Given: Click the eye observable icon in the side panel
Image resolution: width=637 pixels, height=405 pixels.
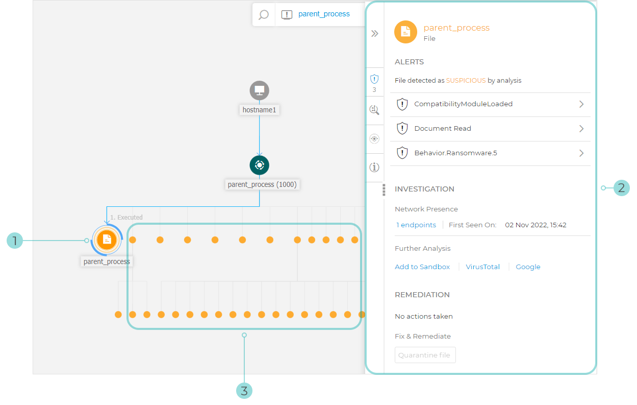Looking at the screenshot, I should coord(375,138).
